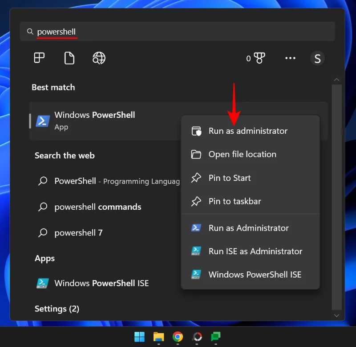Open your account profile avatar

[x=317, y=58]
